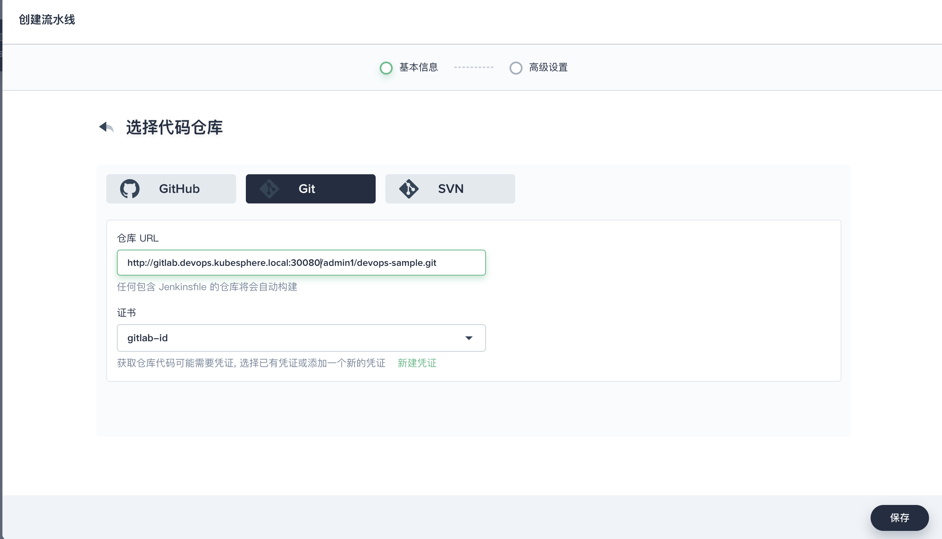Click the Git diamond logo icon
Image resolution: width=942 pixels, height=539 pixels.
269,189
